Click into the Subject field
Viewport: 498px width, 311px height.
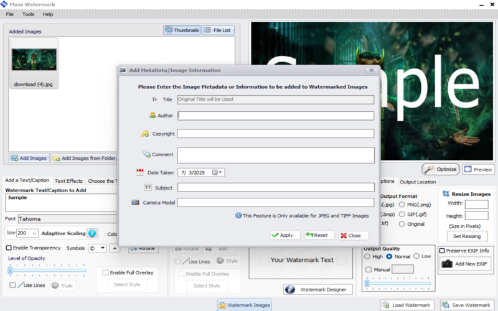pyautogui.click(x=276, y=187)
